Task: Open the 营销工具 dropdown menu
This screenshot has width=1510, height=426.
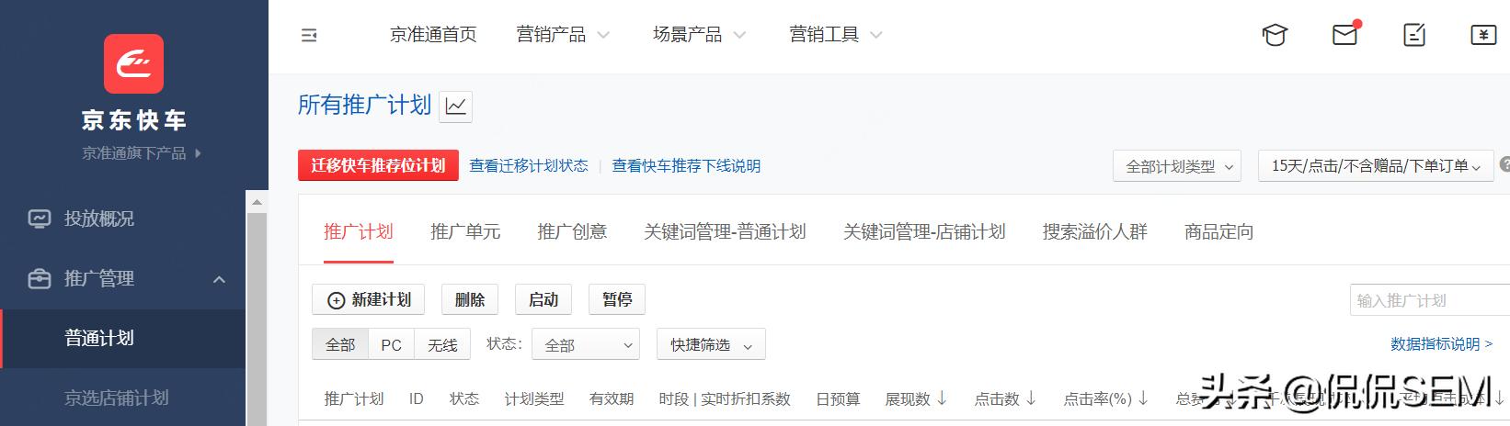Action: coord(835,35)
